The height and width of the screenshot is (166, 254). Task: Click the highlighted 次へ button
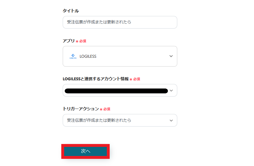(85, 151)
